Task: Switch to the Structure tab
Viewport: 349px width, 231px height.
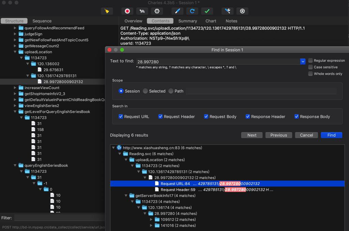Action: [x=14, y=21]
